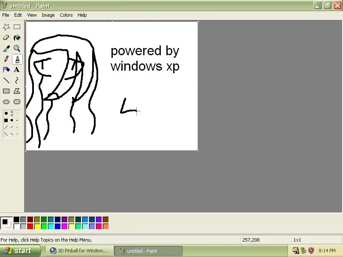
Task: Open the File menu
Action: click(6, 15)
